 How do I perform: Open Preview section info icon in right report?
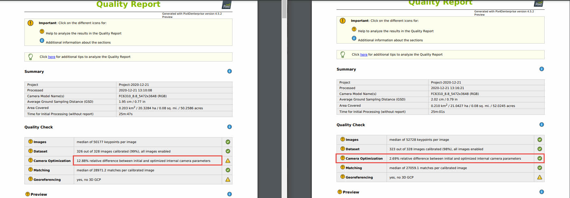click(x=542, y=192)
